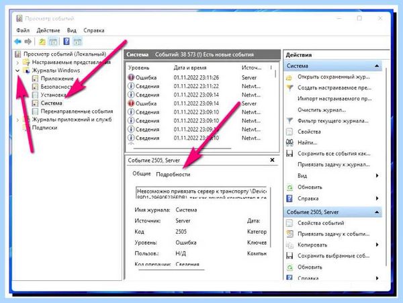This screenshot has height=303, width=403.
Task: Click Привязать задачу к журналу action
Action: tap(334, 165)
